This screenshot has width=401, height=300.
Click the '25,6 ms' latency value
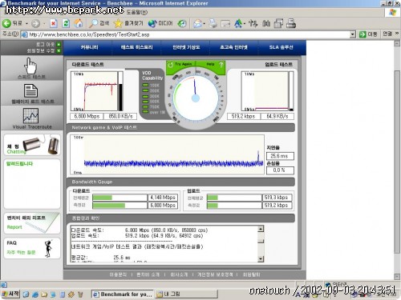point(280,156)
